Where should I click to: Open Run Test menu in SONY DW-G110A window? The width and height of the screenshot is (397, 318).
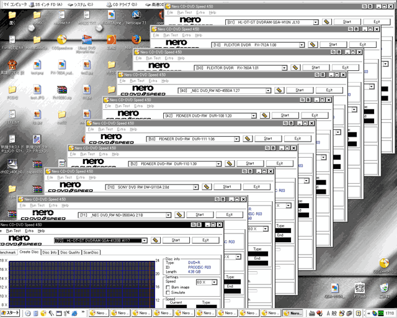point(65,178)
